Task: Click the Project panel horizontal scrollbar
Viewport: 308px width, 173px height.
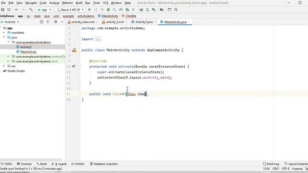Action: pos(31,160)
